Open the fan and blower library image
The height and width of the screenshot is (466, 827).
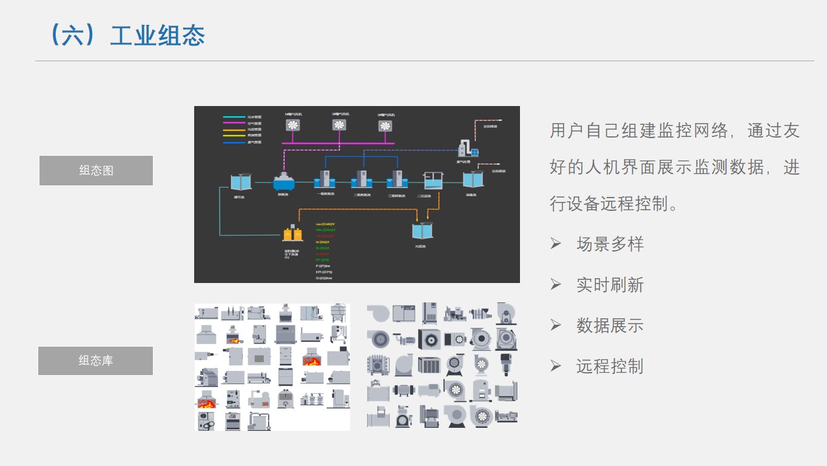442,366
